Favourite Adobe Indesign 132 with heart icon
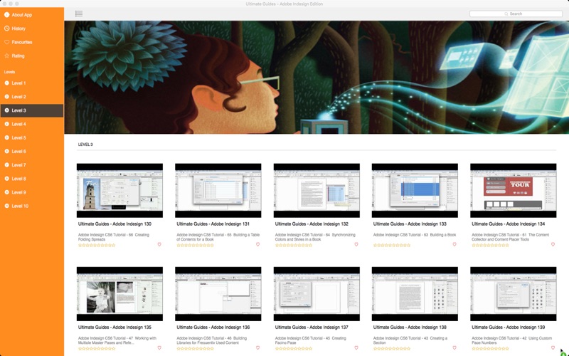The height and width of the screenshot is (356, 569). coord(356,244)
